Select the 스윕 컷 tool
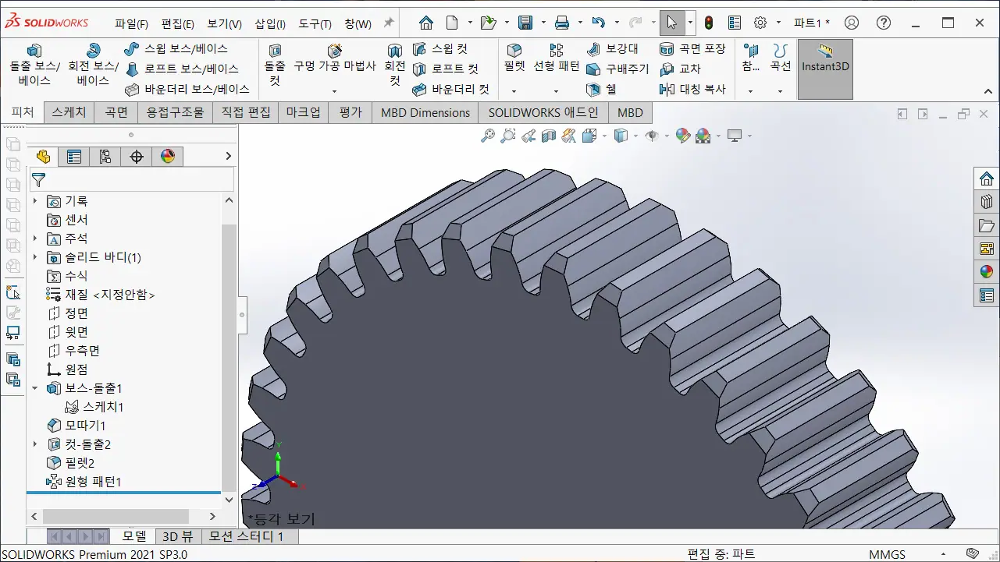Viewport: 1000px width, 562px height. (x=441, y=48)
